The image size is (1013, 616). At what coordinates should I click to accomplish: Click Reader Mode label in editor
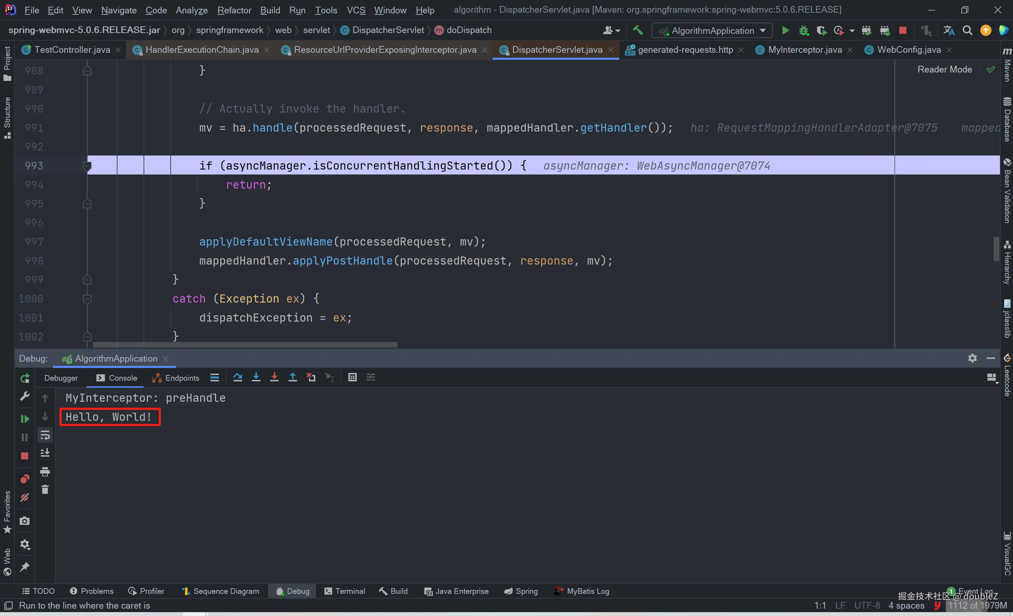944,69
